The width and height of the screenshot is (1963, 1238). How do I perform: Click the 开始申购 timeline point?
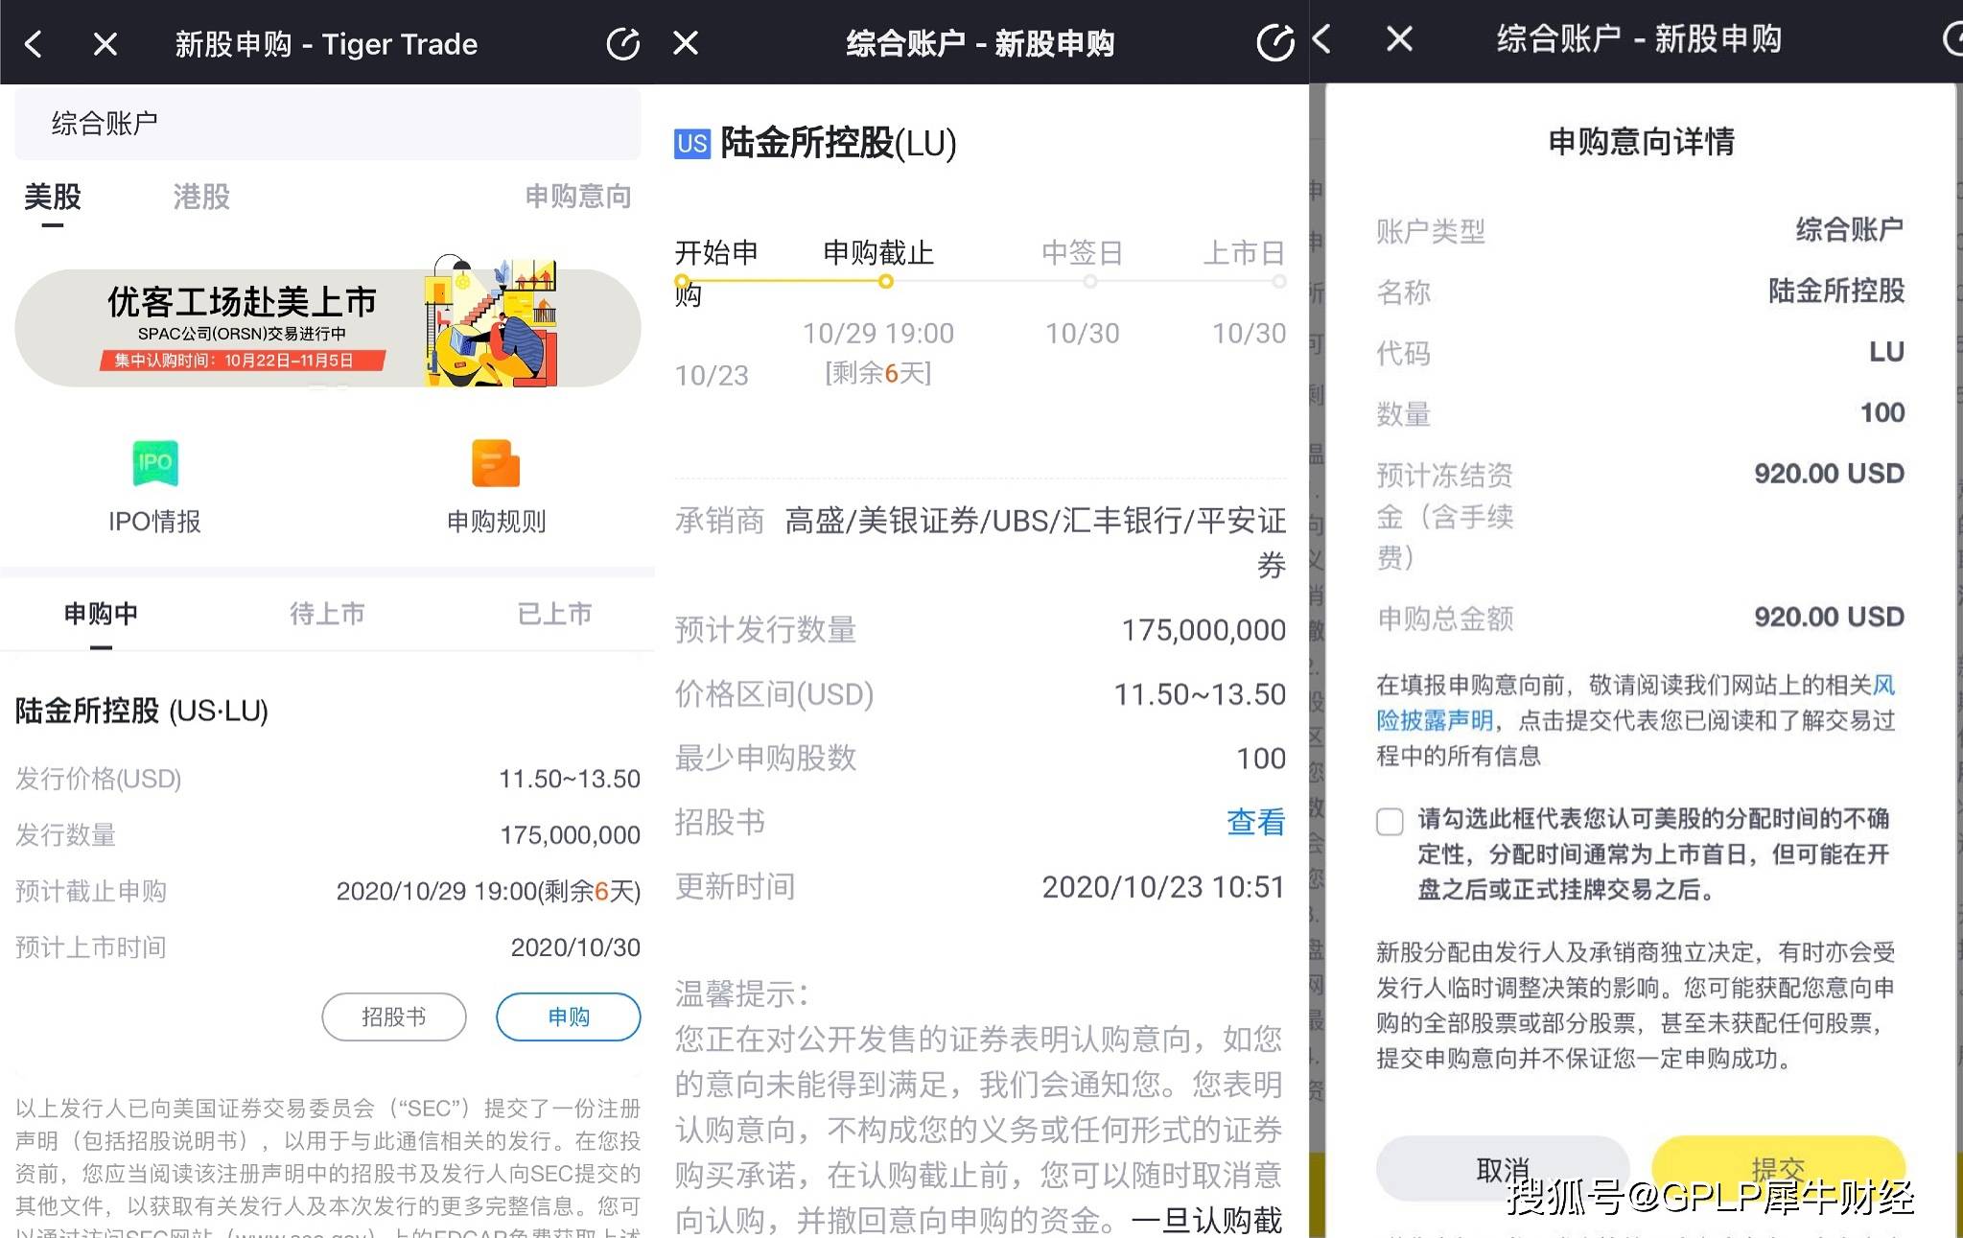pos(682,281)
